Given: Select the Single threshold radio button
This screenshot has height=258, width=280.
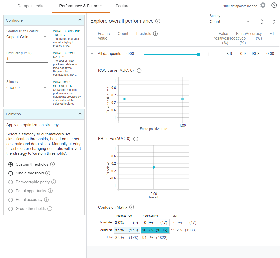Looking at the screenshot, I should click(x=10, y=173).
